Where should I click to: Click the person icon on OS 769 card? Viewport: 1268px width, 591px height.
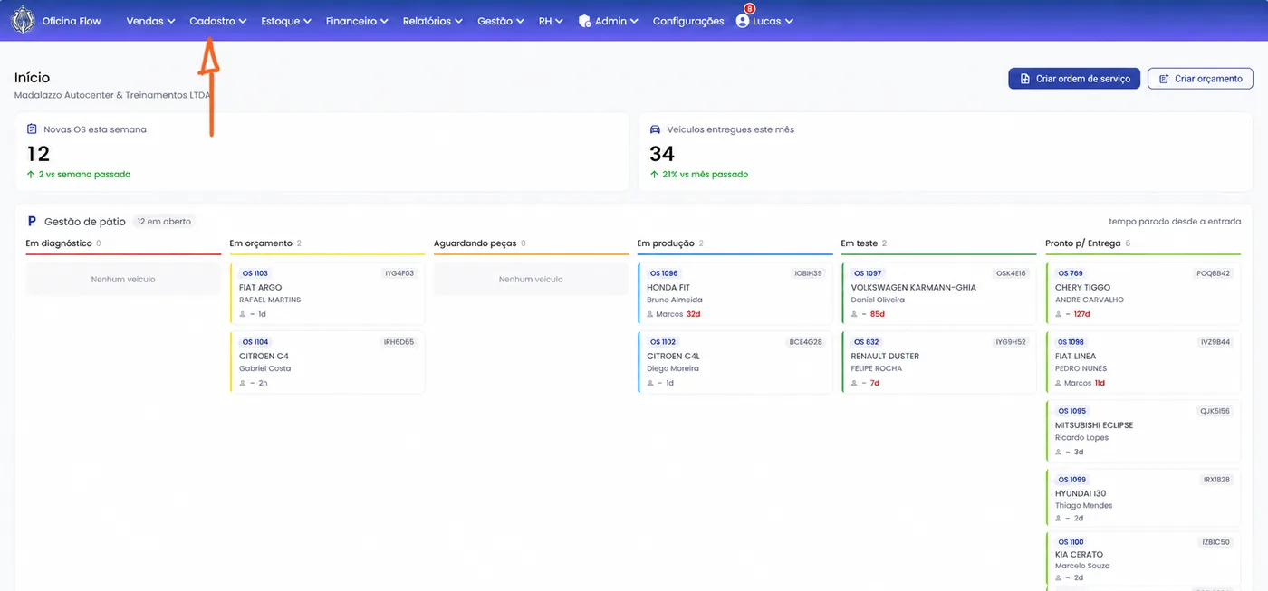(1059, 314)
